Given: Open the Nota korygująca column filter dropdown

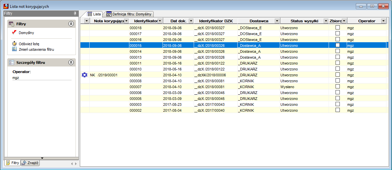Looking at the screenshot, I should [126, 21].
